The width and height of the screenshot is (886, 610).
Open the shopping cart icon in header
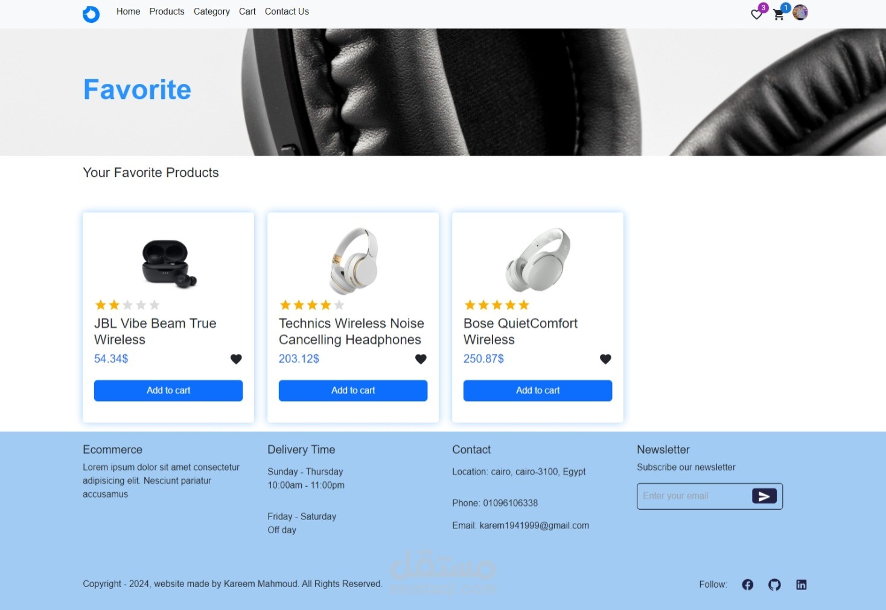pos(779,15)
